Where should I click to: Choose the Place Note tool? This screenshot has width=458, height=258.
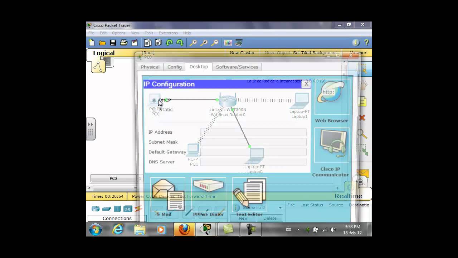[x=362, y=101]
